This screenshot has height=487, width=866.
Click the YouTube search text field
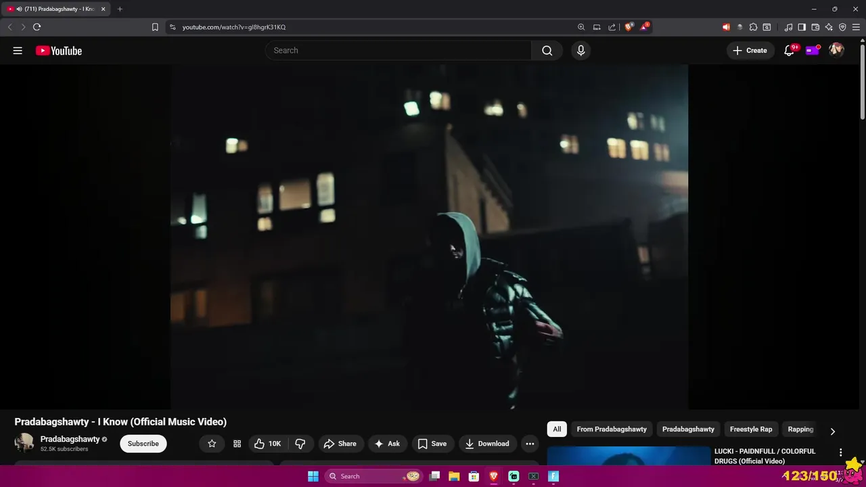coord(398,51)
